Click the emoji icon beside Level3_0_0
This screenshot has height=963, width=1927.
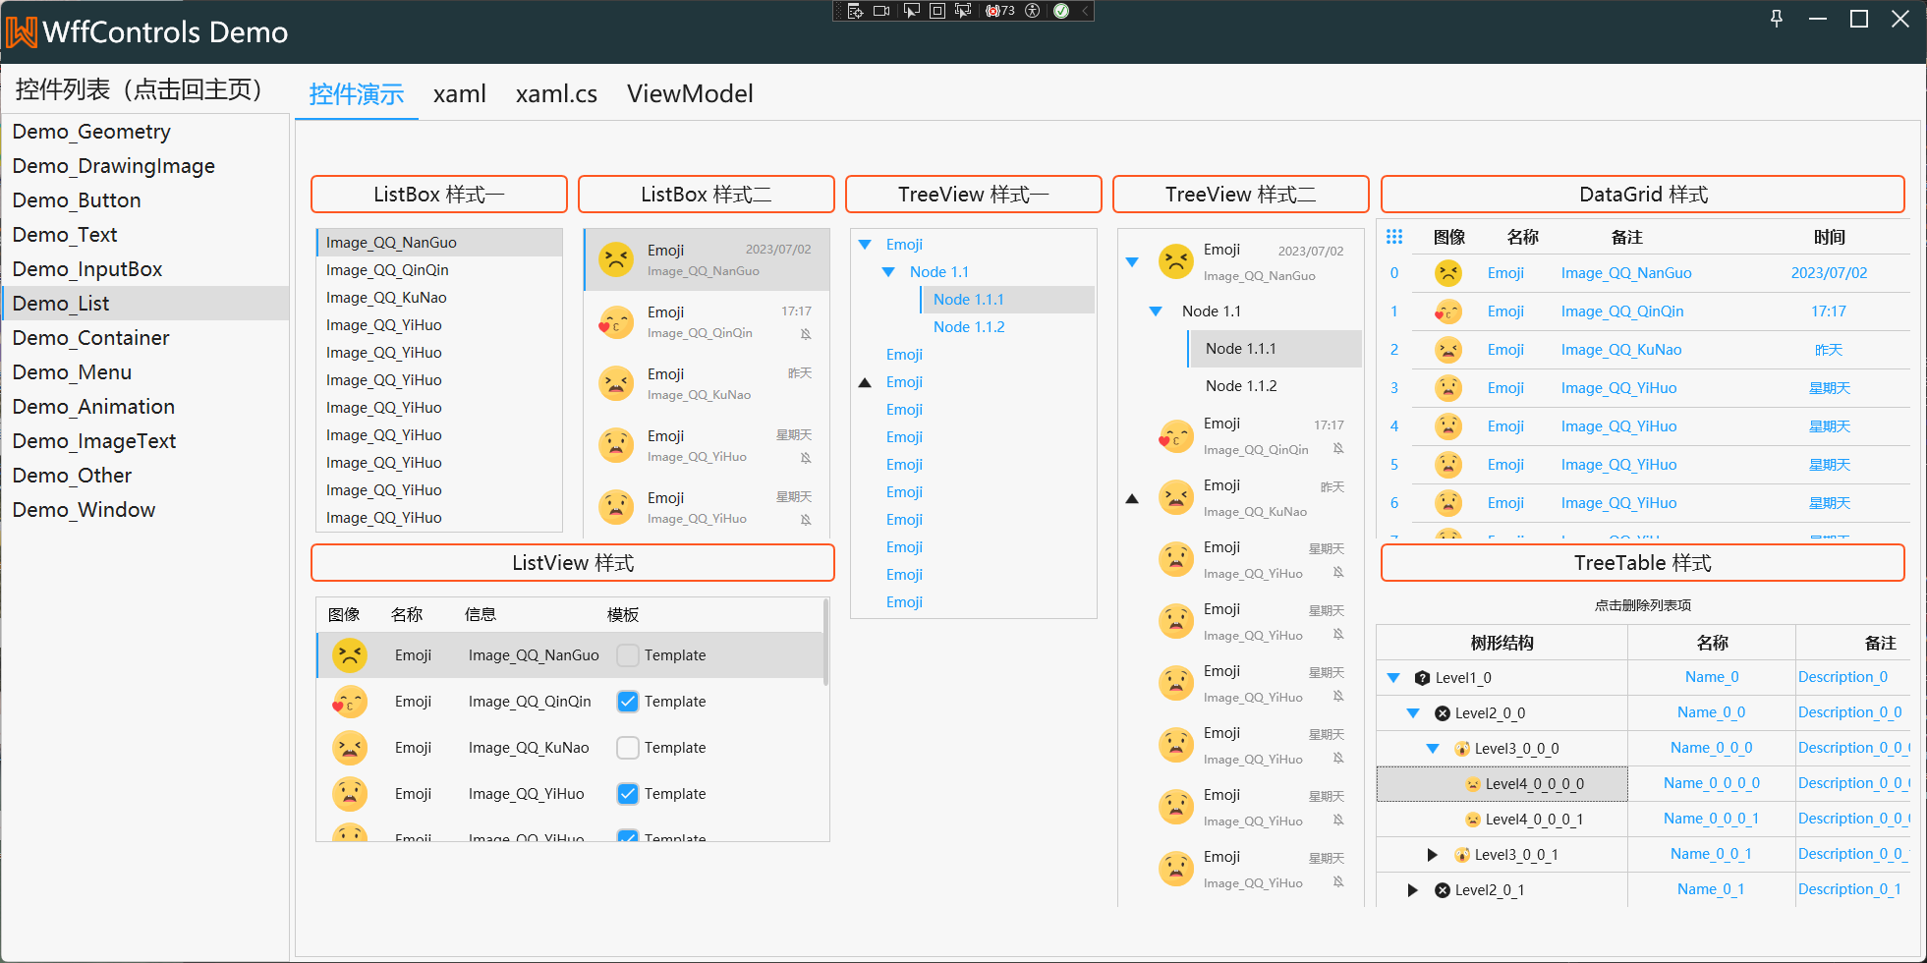point(1462,749)
